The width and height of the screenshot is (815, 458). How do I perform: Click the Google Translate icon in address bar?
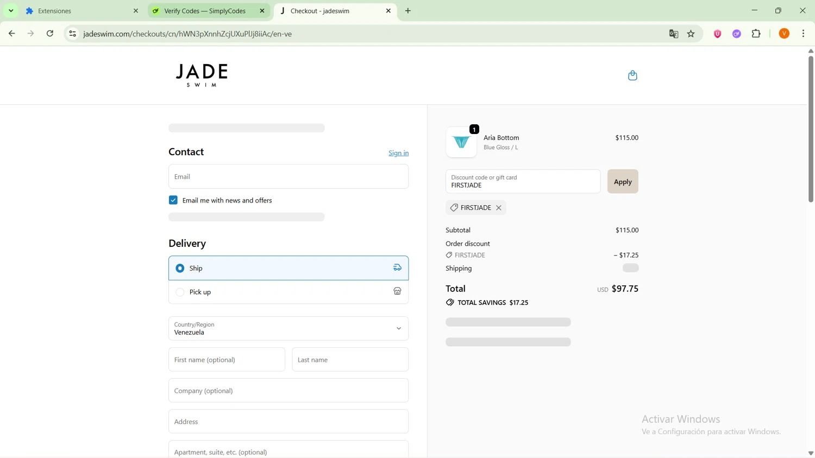674,34
